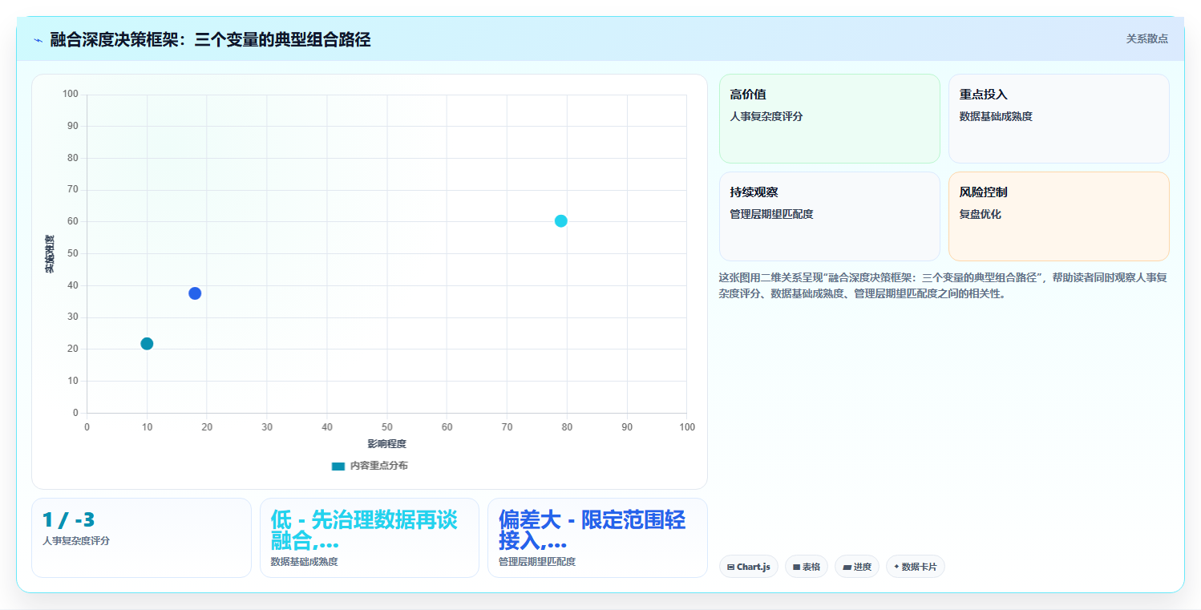Click the 关系散点 tag in header

1146,38
